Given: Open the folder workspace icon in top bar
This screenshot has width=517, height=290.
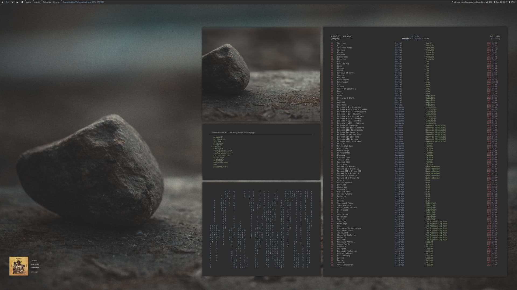Looking at the screenshot, I should click(17, 2).
